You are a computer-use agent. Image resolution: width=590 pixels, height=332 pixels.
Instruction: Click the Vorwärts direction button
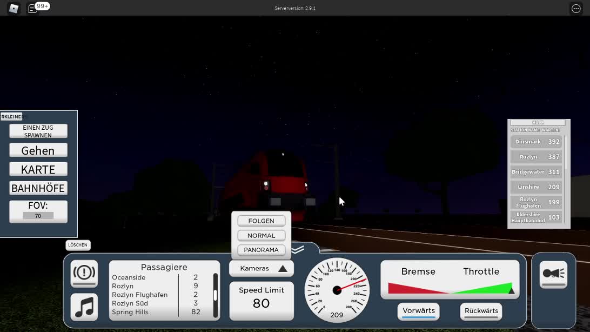[x=418, y=311]
